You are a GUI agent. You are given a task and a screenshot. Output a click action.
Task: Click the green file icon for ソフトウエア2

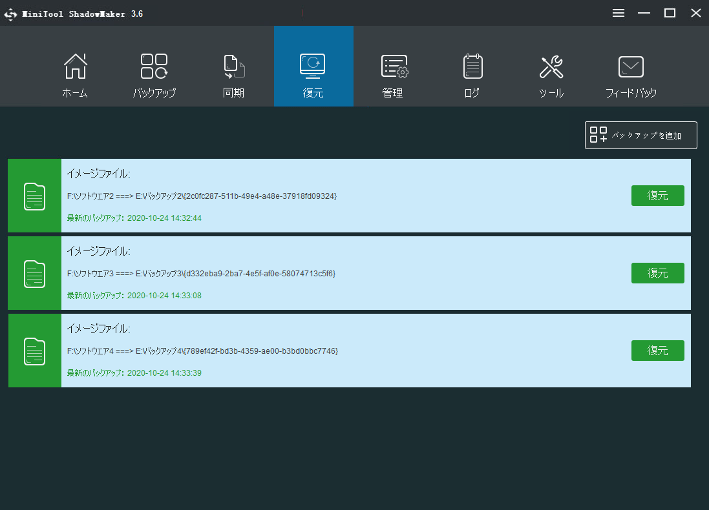[35, 196]
